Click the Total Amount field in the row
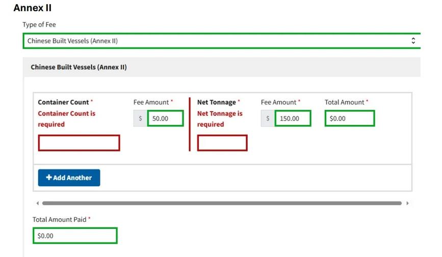The height and width of the screenshot is (257, 442). (x=350, y=119)
